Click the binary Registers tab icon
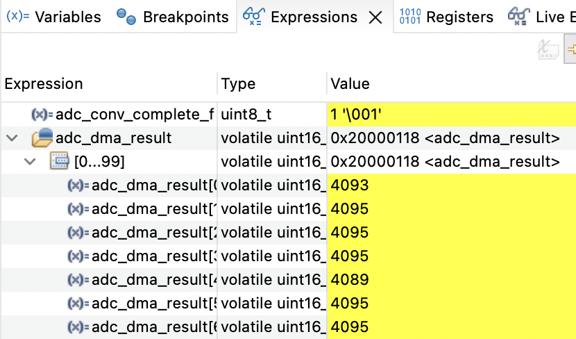The image size is (576, 339). pos(410,17)
